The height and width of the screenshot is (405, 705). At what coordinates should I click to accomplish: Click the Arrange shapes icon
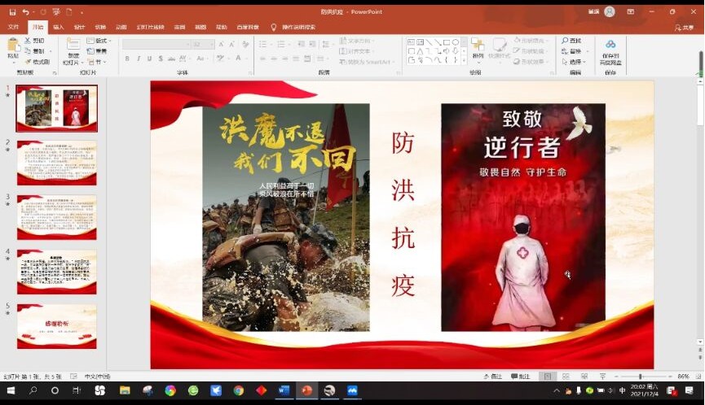click(x=478, y=46)
